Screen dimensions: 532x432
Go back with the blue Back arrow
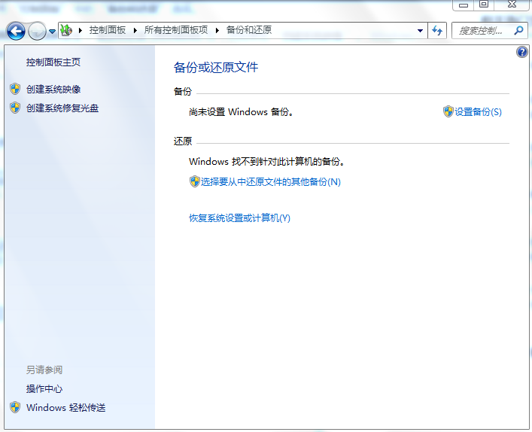[16, 31]
